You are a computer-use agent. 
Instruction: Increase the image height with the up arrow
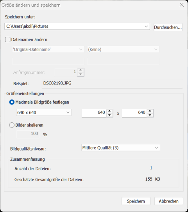[150, 111]
